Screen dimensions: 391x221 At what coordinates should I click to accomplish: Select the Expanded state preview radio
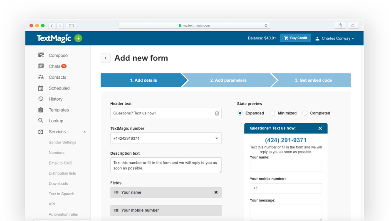pos(240,113)
